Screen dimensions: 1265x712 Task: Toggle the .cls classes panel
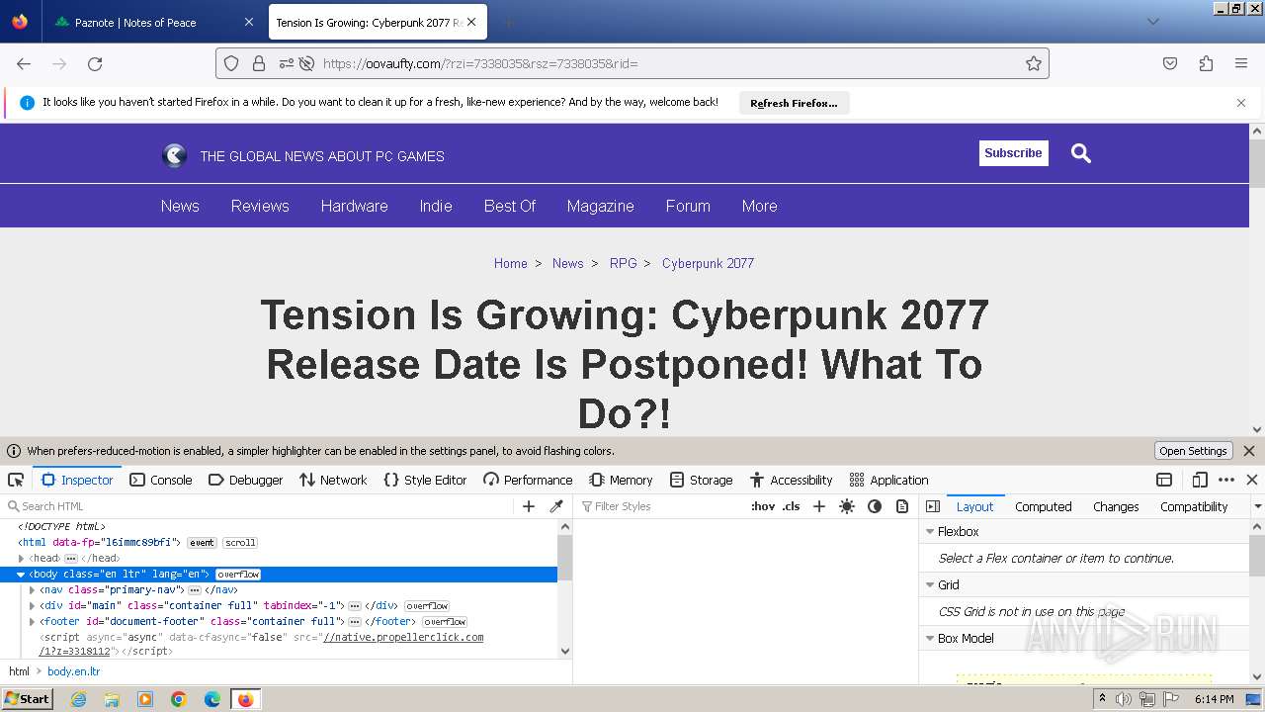tap(791, 506)
